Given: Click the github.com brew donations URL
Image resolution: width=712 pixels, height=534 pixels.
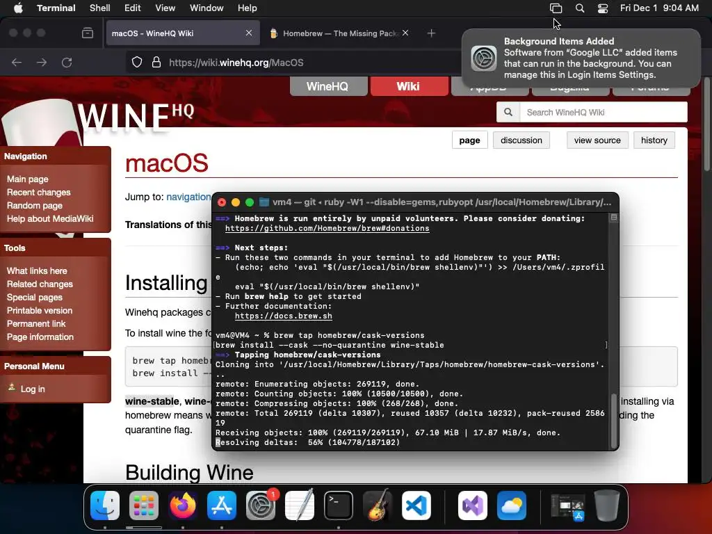Looking at the screenshot, I should pos(327,228).
